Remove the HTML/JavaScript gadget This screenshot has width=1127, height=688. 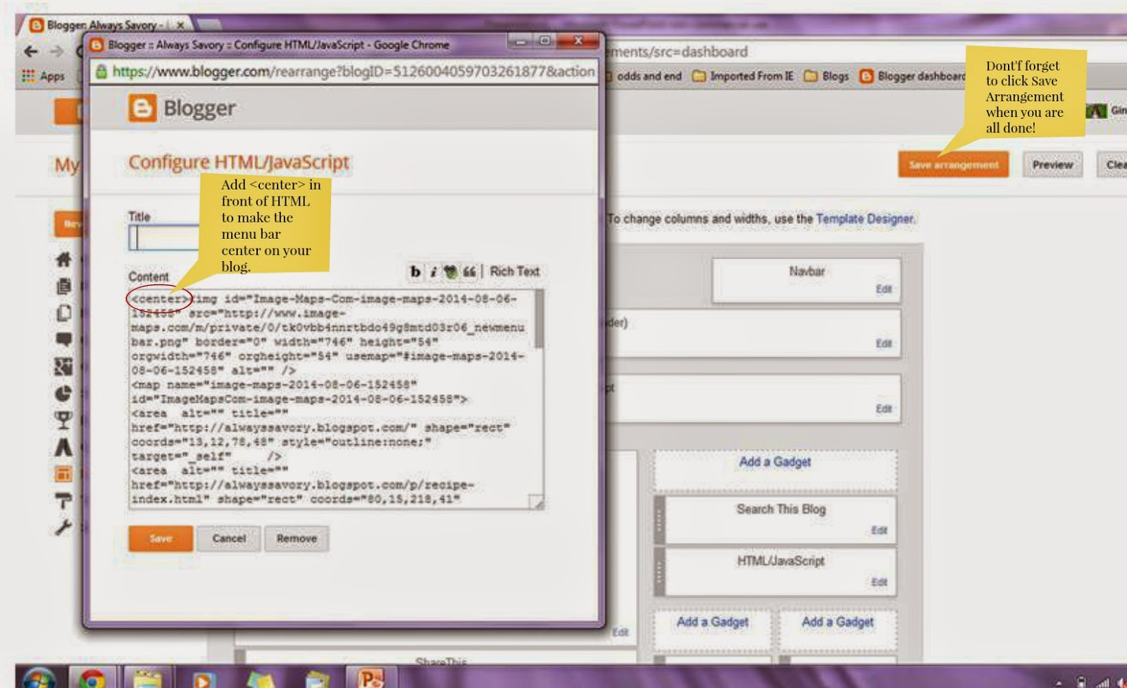pos(297,539)
